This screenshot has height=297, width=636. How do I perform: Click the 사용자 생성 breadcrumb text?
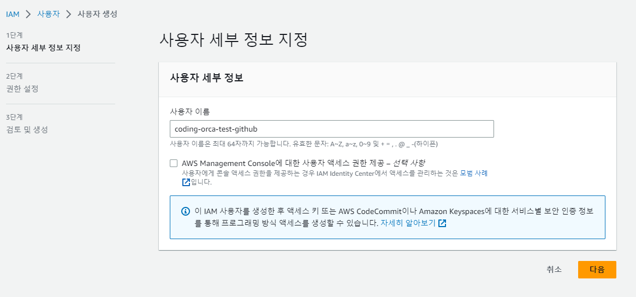(97, 14)
